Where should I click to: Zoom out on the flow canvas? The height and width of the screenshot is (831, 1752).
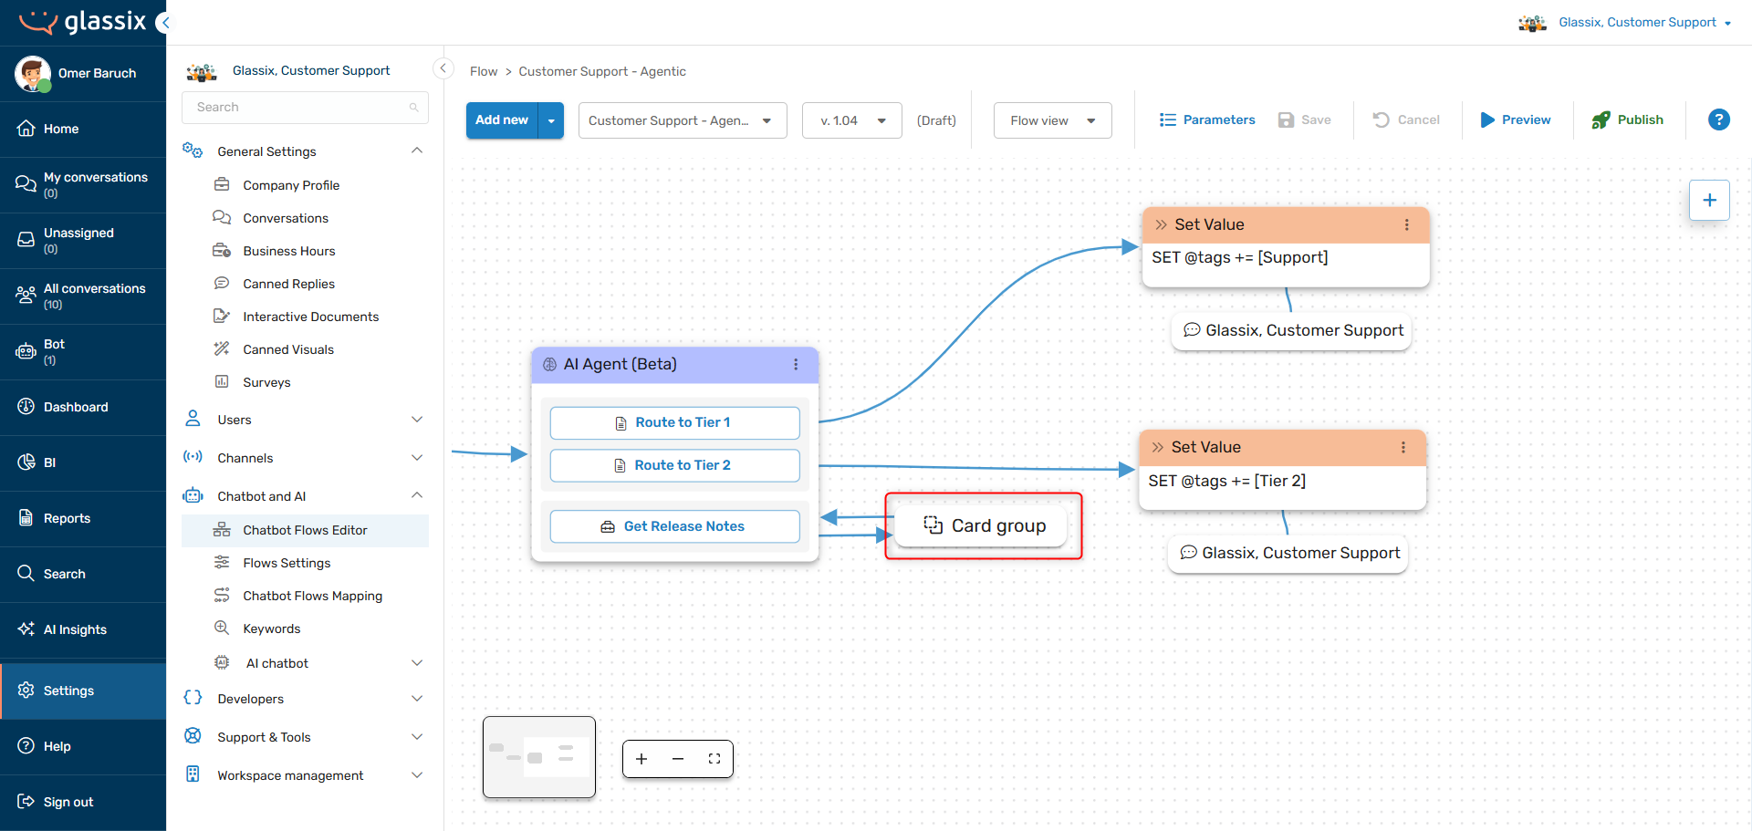678,759
